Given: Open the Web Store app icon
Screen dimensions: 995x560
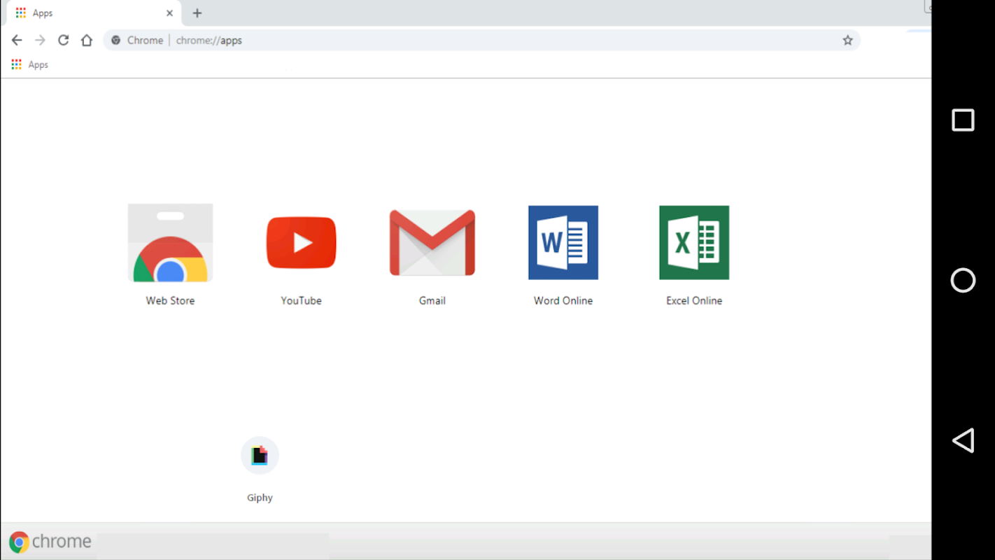Looking at the screenshot, I should [x=170, y=243].
